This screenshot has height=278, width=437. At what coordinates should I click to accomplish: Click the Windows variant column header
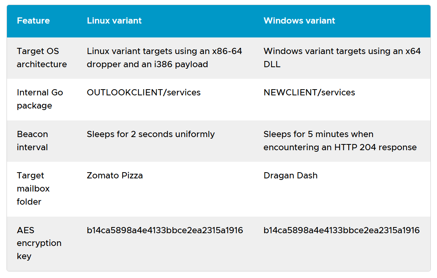(299, 21)
